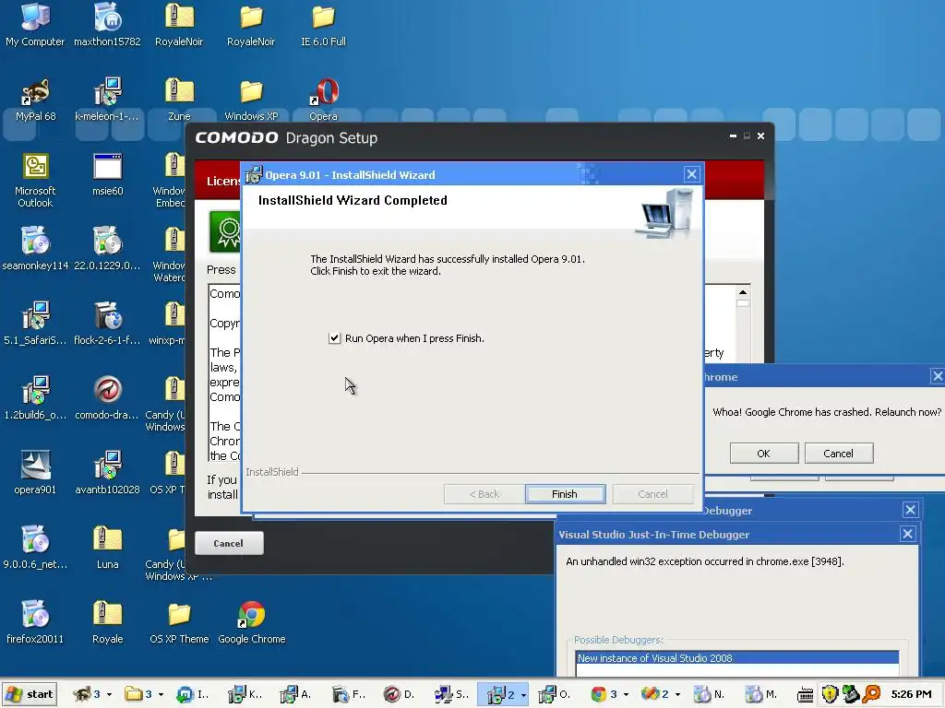Image resolution: width=945 pixels, height=708 pixels.
Task: Open the 22.0.1229.0 installer icon
Action: [107, 248]
